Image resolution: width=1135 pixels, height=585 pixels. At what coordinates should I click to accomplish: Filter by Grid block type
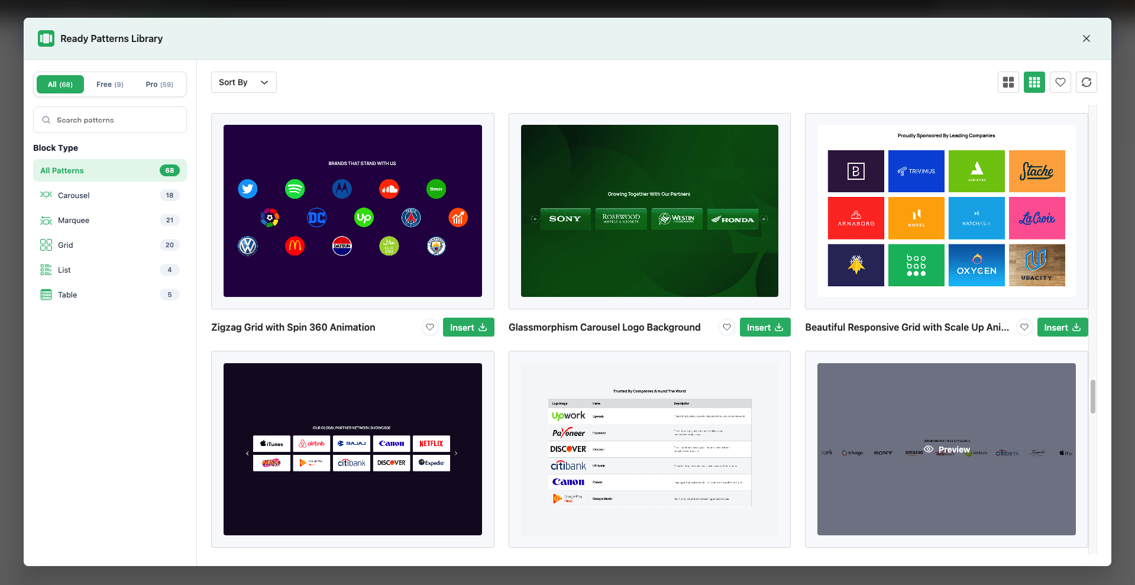[x=110, y=245]
